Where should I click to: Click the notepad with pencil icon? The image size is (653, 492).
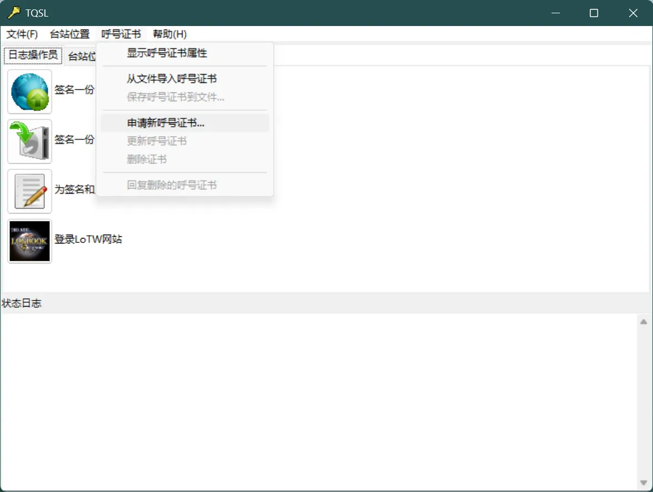coord(29,191)
